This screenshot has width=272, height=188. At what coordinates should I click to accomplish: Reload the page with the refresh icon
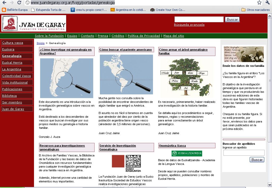click(19, 2)
